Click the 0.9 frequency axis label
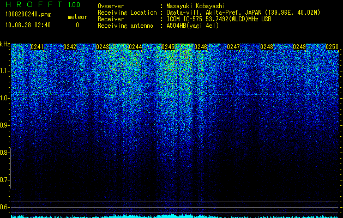The image size is (343, 218). click(4, 125)
